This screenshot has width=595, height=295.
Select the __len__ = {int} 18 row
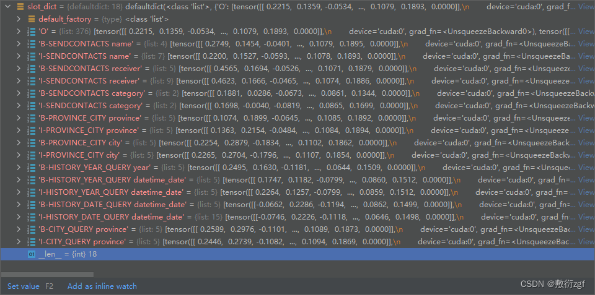point(297,254)
